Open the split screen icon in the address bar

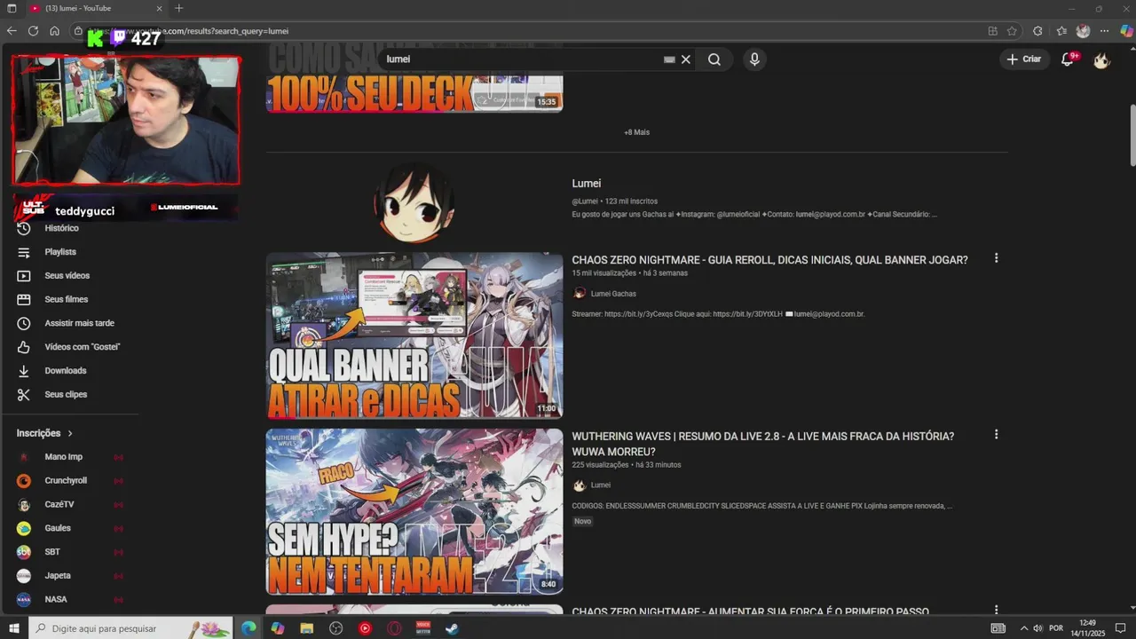click(992, 31)
